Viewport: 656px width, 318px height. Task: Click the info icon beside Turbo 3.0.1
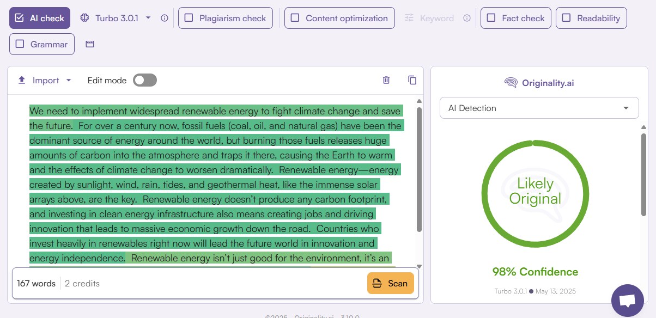(164, 17)
